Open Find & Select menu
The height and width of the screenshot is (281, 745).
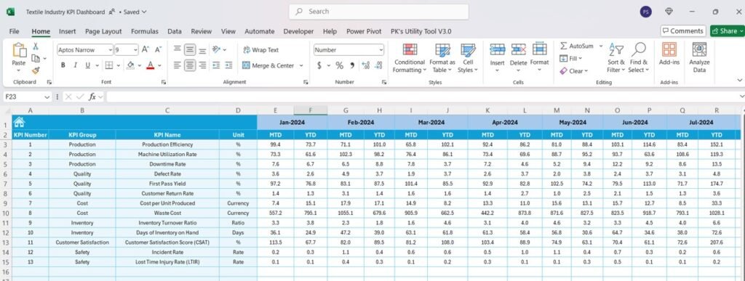[639, 58]
